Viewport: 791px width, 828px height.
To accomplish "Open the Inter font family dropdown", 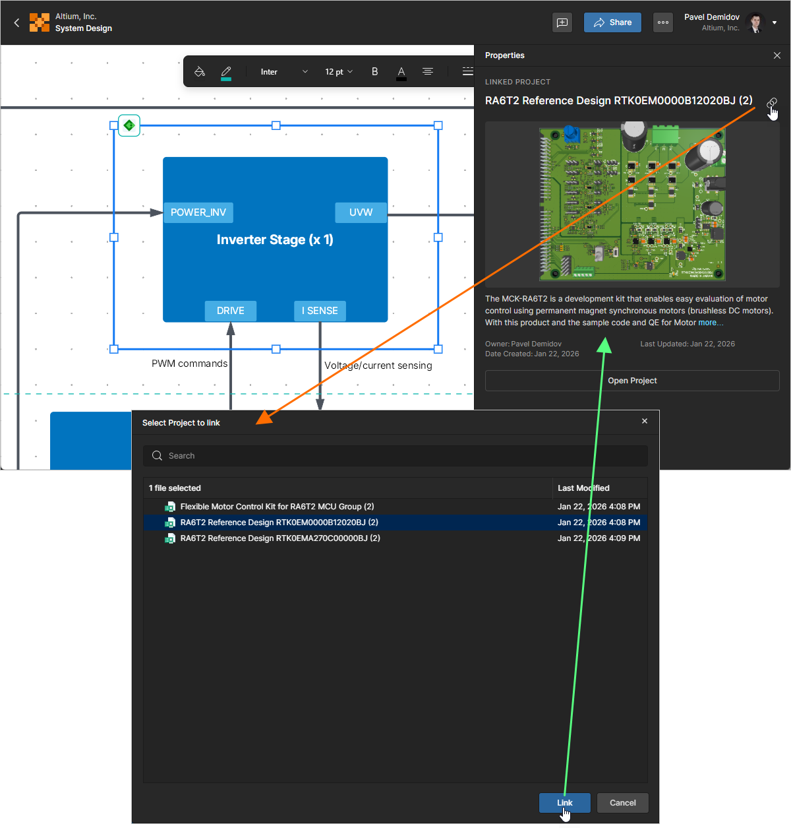I will pyautogui.click(x=284, y=71).
